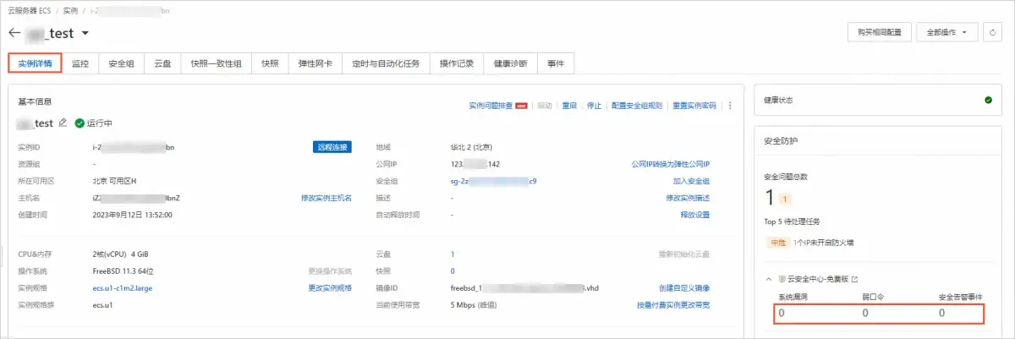Go back with the left arrow icon
The height and width of the screenshot is (339, 1015).
(14, 33)
